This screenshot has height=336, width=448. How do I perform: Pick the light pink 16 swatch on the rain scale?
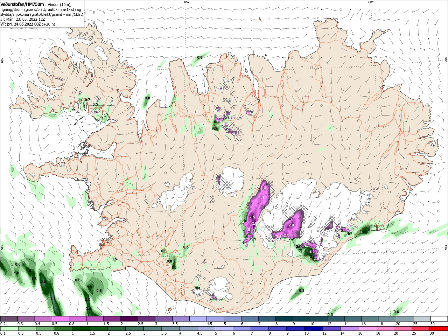click(x=366, y=329)
